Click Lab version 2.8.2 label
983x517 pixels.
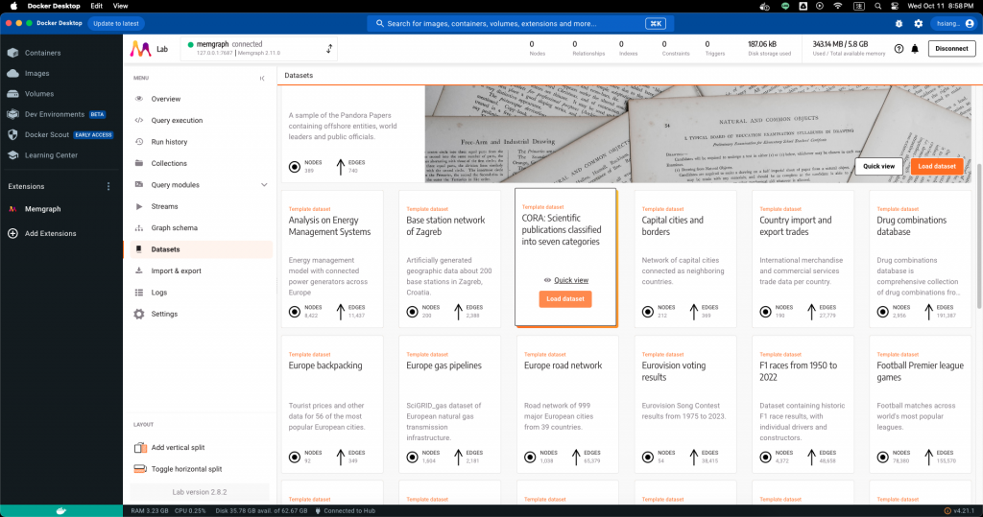[200, 492]
